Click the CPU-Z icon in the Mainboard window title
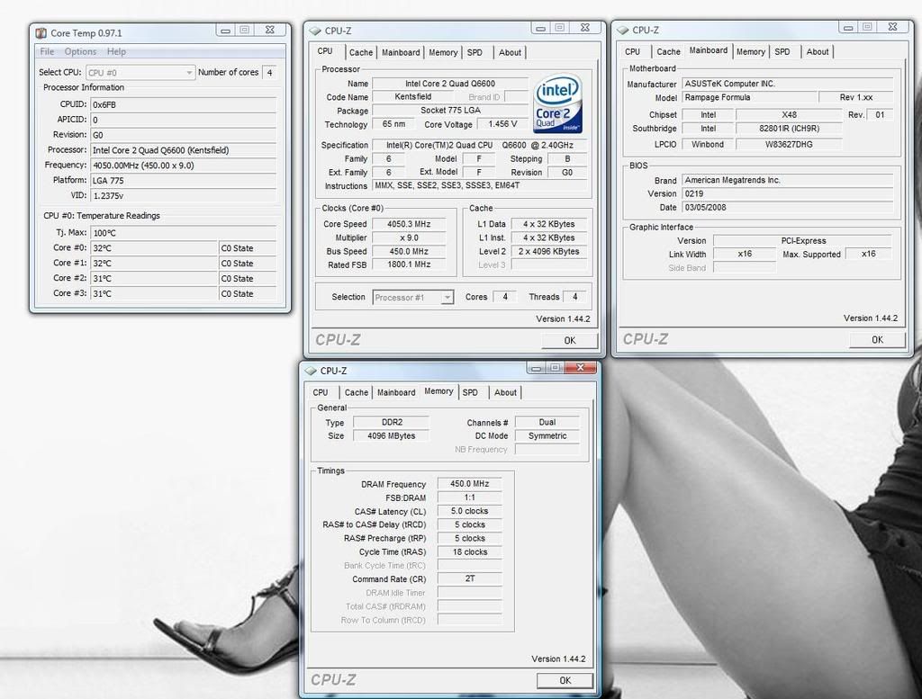The height and width of the screenshot is (699, 922). (x=623, y=30)
